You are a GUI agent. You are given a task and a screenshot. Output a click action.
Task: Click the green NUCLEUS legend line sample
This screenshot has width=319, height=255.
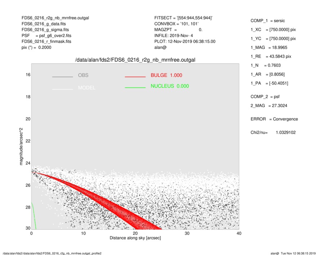tap(135, 88)
